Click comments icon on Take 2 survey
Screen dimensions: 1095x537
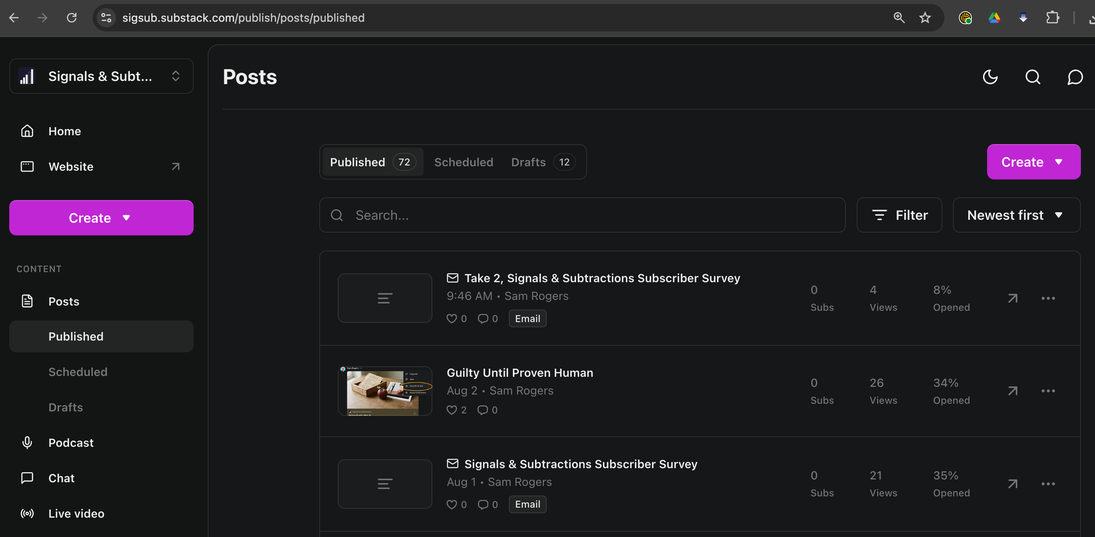[483, 318]
